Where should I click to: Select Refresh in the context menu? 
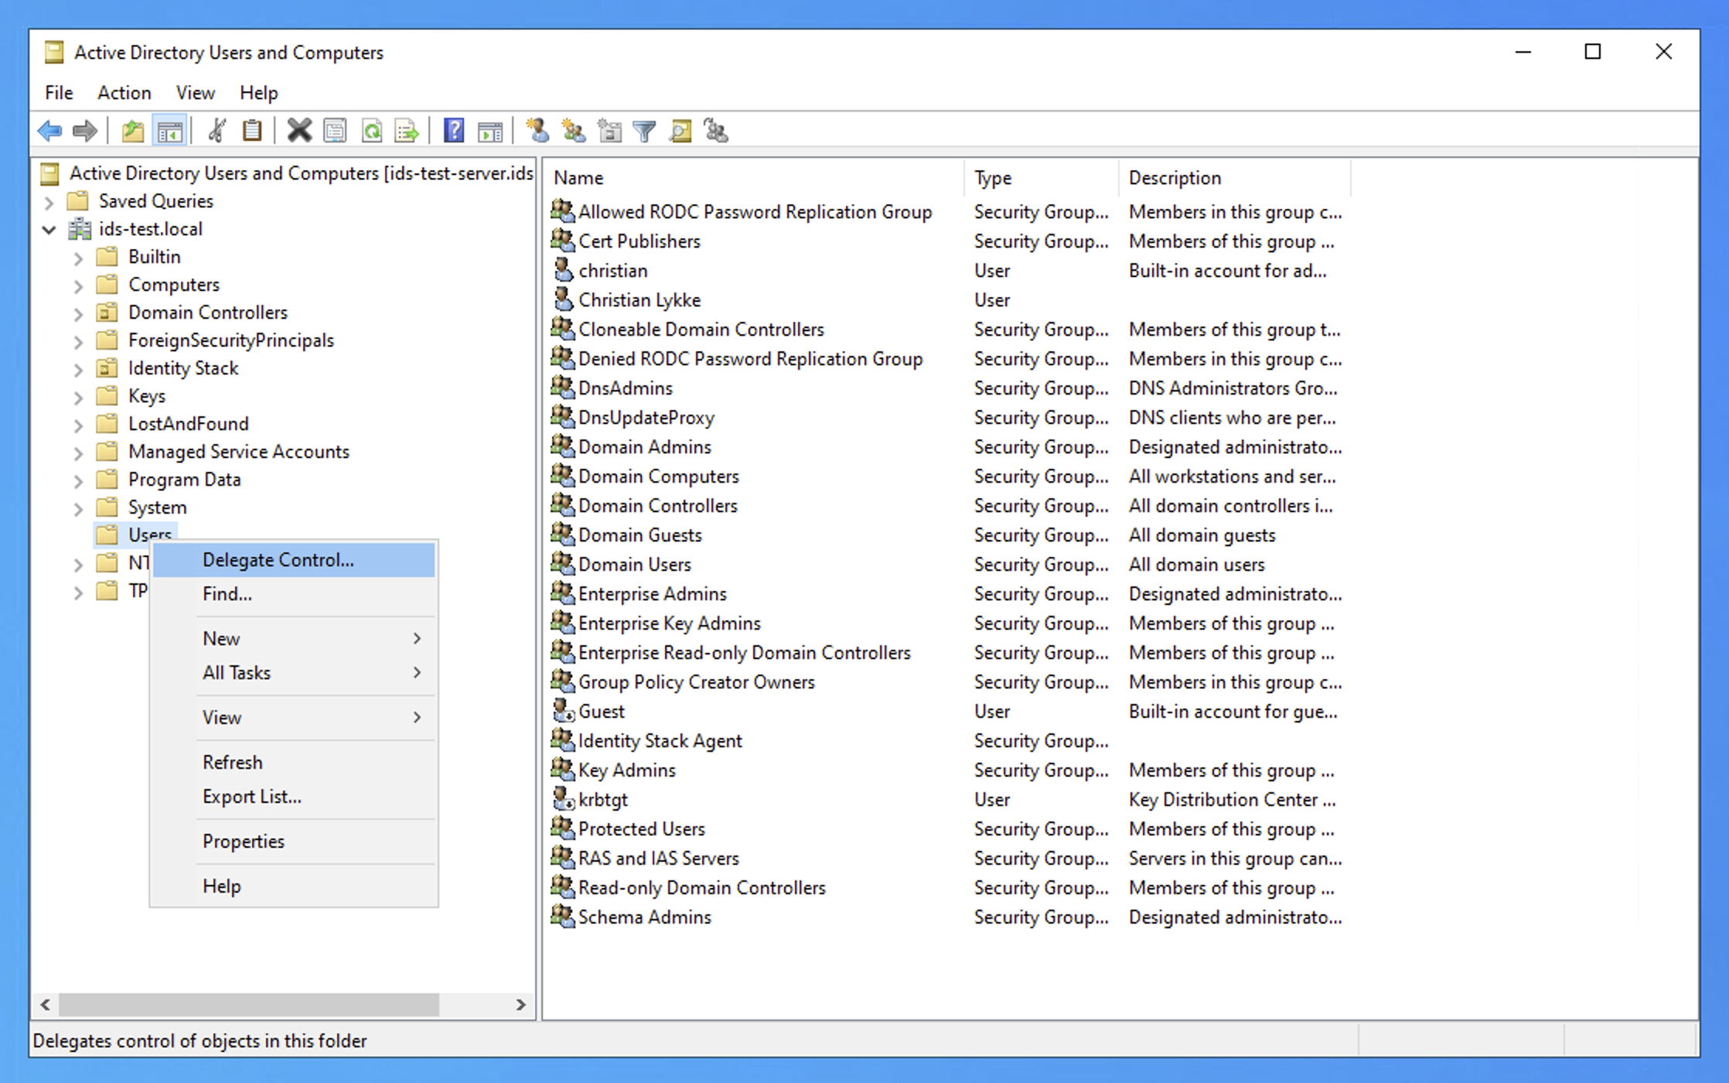(294, 762)
